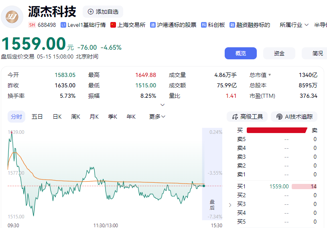Viewport: 327px width, 228px height.
Task: Collapse order book panel with the right chevron
Action: pyautogui.click(x=230, y=205)
